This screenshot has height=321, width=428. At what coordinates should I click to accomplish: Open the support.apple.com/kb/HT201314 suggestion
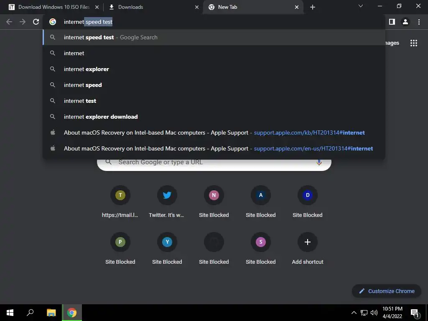point(214,132)
